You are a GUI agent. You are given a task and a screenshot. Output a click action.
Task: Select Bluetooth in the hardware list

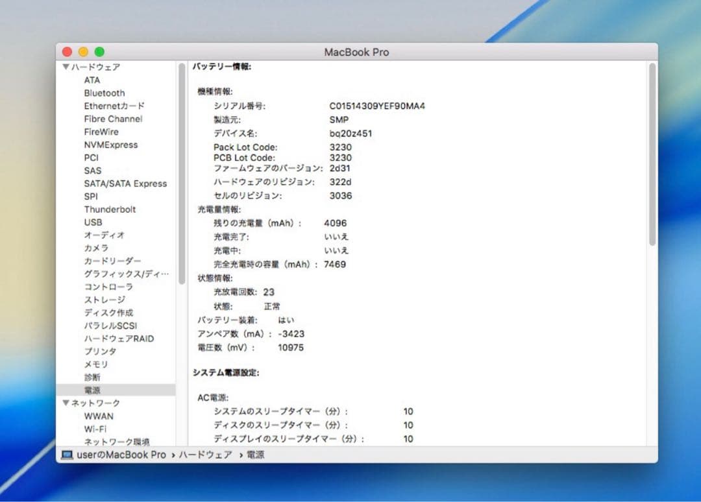[x=105, y=93]
